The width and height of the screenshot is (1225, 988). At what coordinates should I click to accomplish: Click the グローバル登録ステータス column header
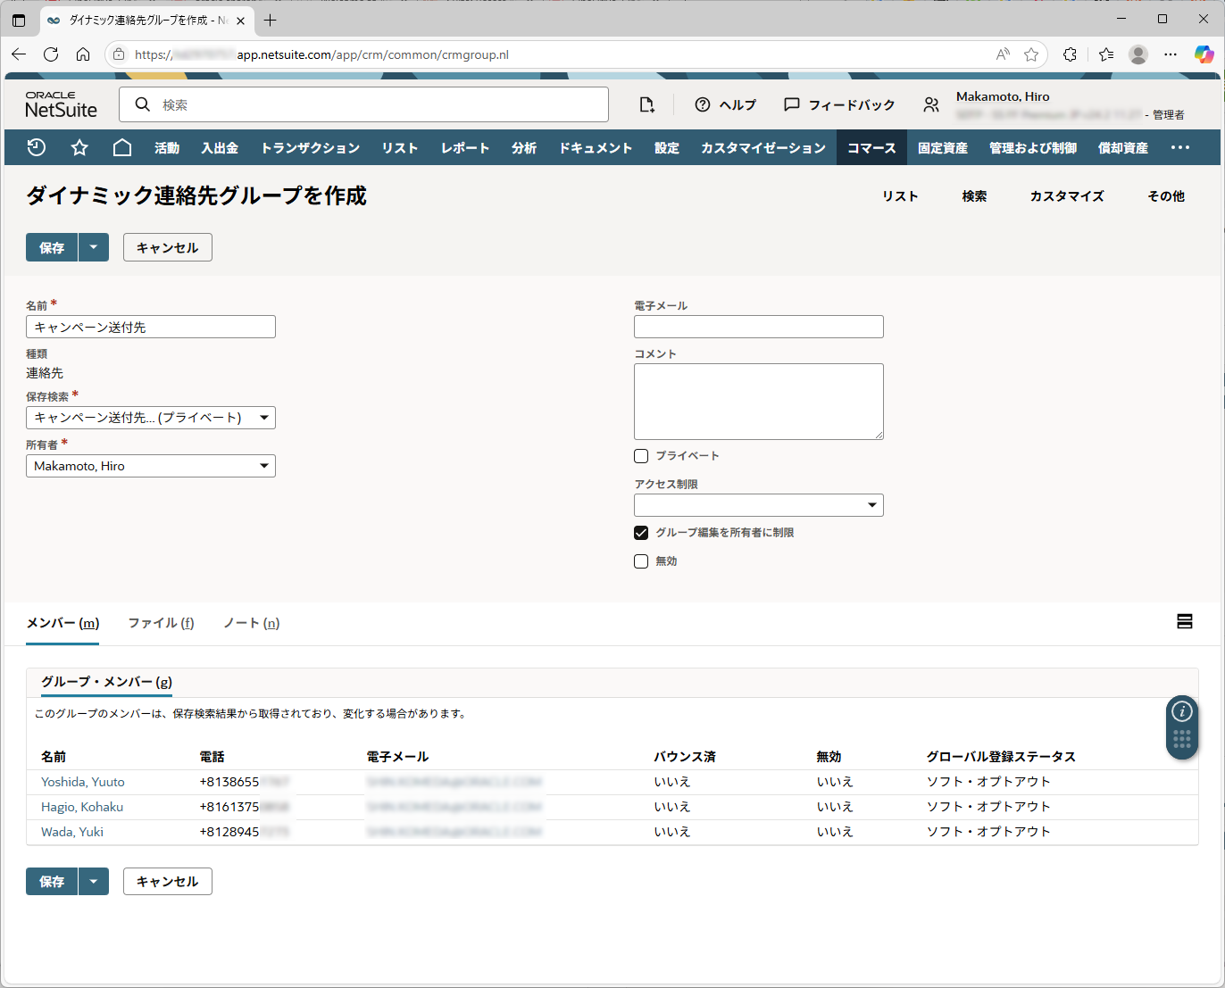1001,757
